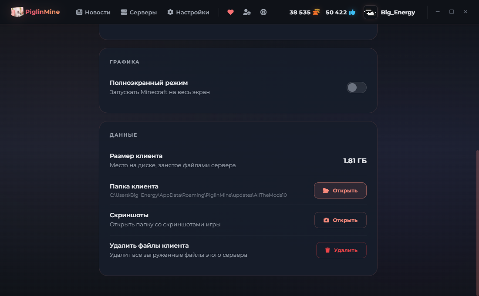This screenshot has width=479, height=296.
Task: Click the vertical scrollbar on the right
Action: click(x=477, y=223)
